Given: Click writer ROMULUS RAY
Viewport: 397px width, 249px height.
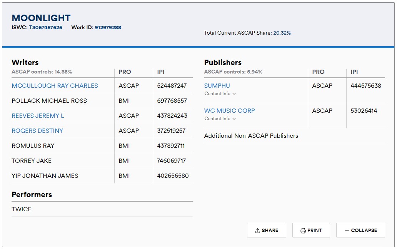Looking at the screenshot, I should tap(33, 145).
